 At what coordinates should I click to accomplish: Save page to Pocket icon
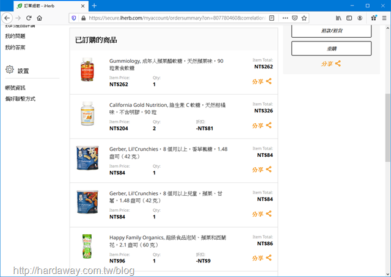click(294, 18)
